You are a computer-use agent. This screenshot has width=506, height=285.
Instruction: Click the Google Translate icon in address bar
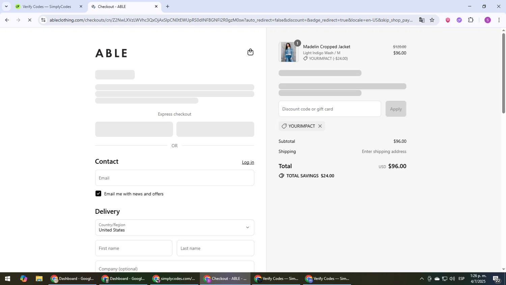[422, 20]
